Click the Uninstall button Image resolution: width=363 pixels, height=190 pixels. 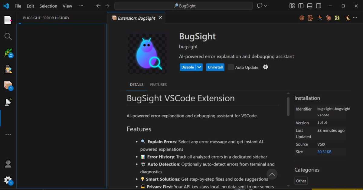(215, 67)
